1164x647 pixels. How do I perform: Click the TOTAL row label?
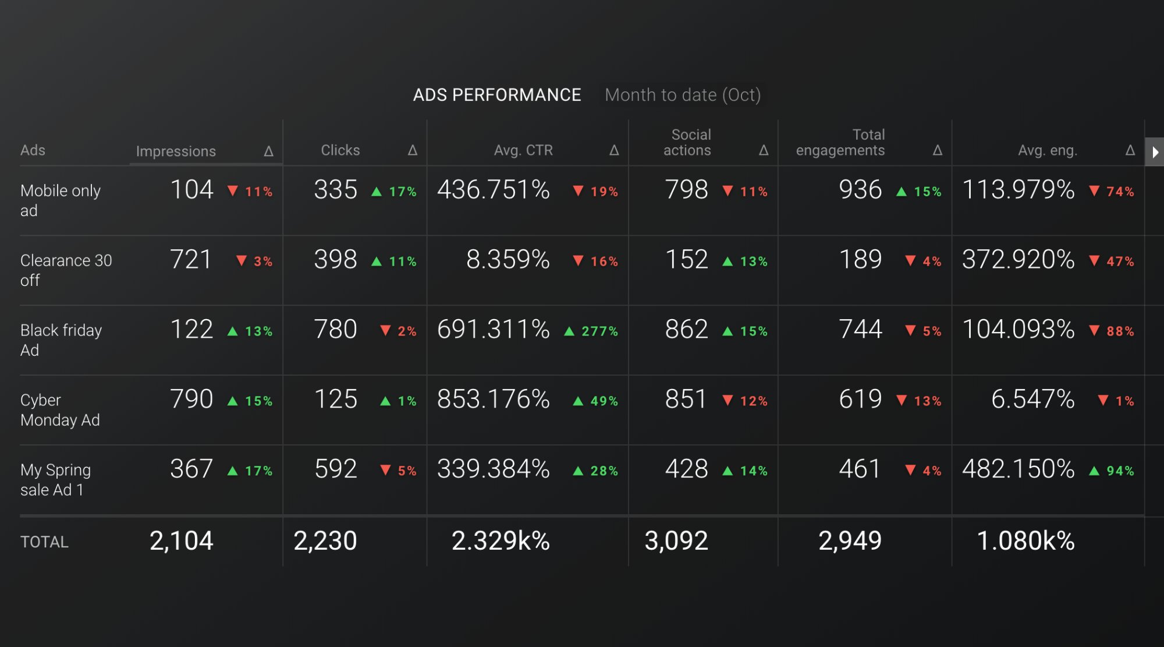(44, 542)
